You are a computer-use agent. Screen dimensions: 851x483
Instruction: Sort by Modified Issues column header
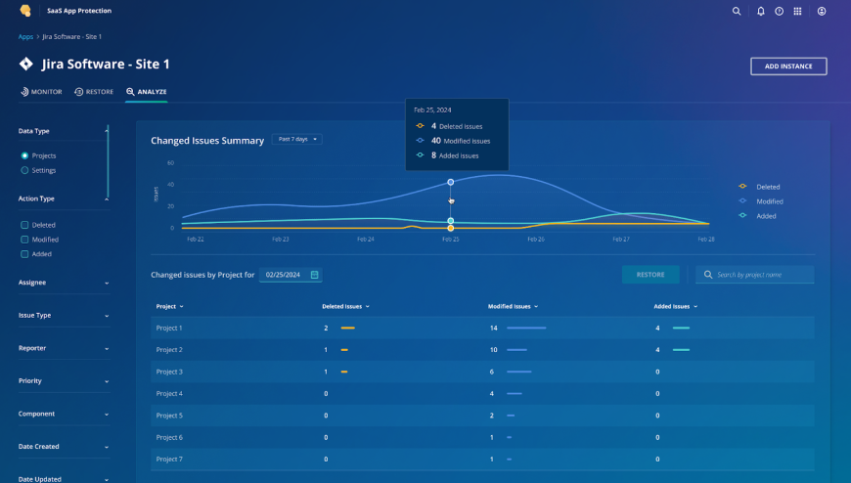click(513, 307)
